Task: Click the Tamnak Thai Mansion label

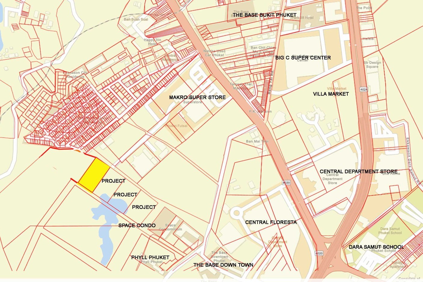Action: click(x=241, y=86)
